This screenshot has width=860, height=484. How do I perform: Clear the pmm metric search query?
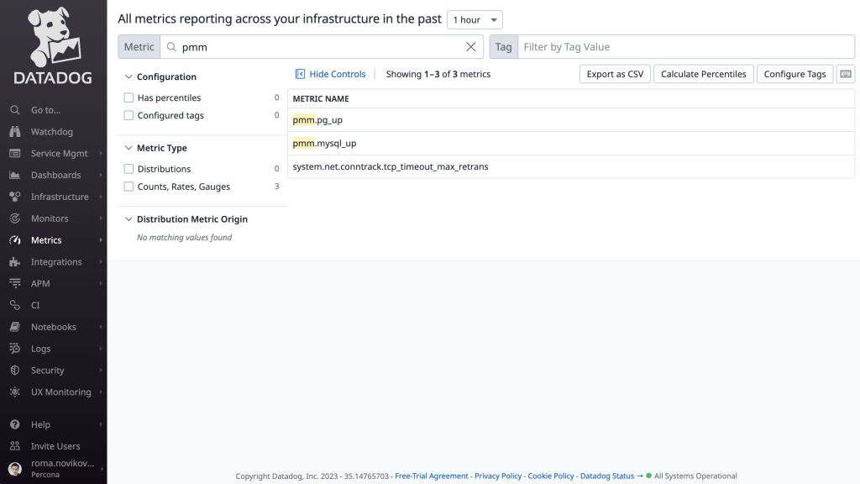click(470, 46)
